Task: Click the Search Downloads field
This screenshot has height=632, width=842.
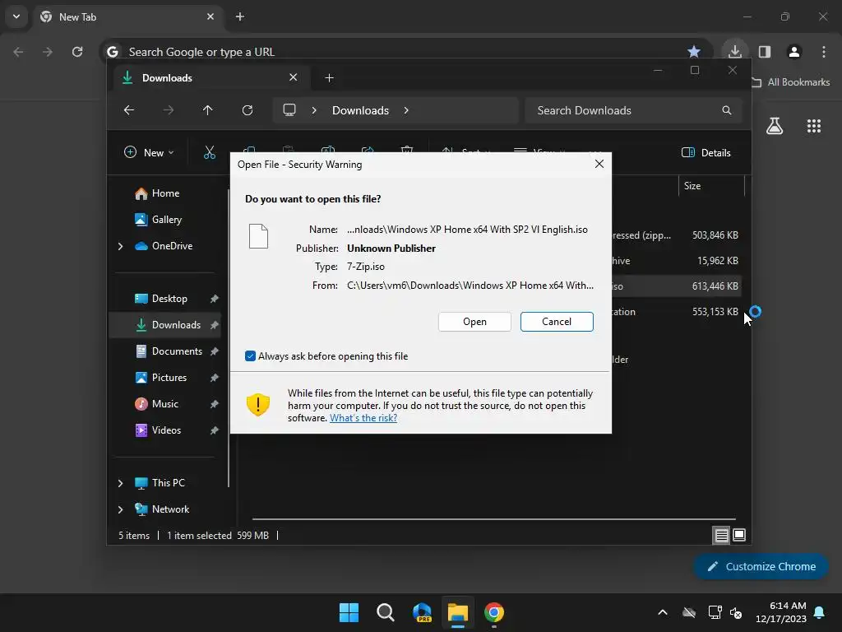Action: (x=634, y=110)
